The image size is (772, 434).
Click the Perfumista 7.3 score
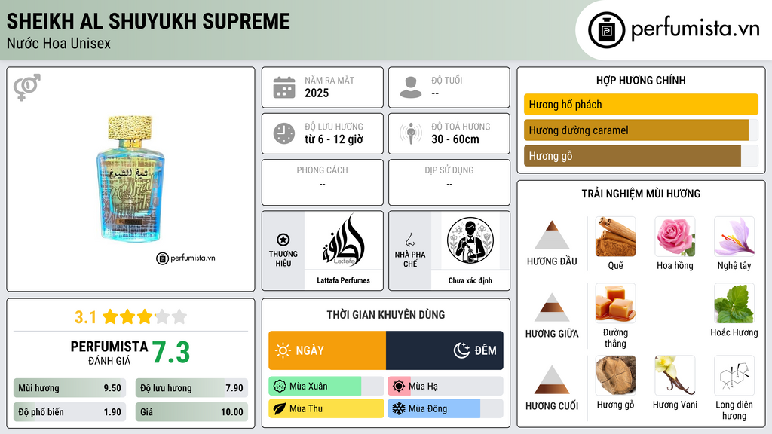click(170, 353)
